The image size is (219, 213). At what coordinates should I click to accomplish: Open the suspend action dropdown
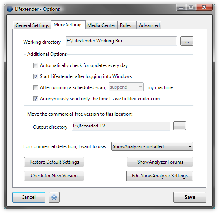(126, 87)
